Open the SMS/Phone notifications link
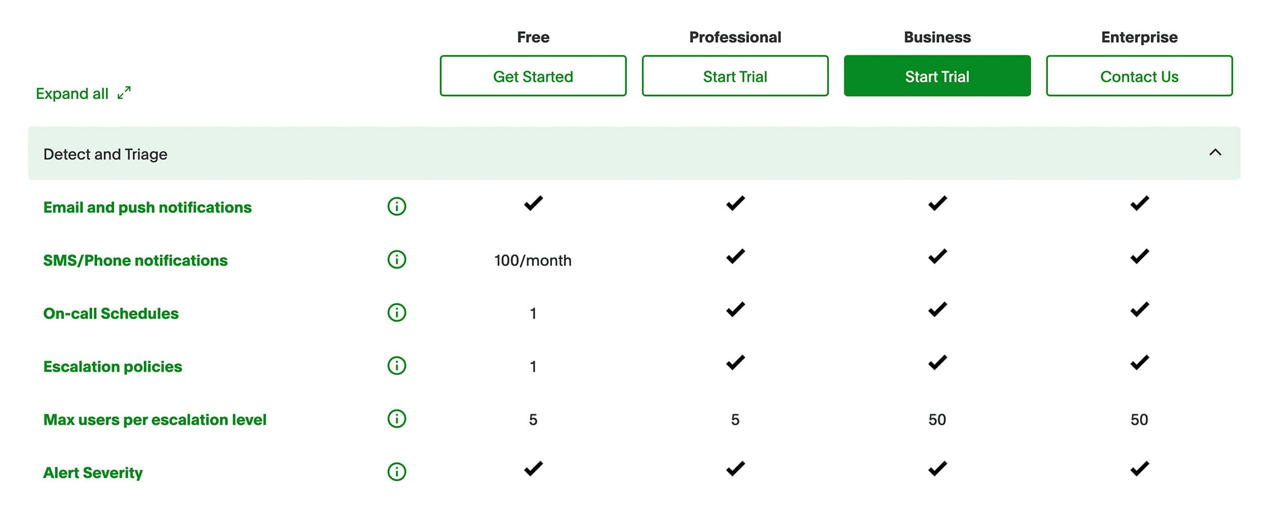Viewport: 1274px width, 510px height. tap(136, 261)
